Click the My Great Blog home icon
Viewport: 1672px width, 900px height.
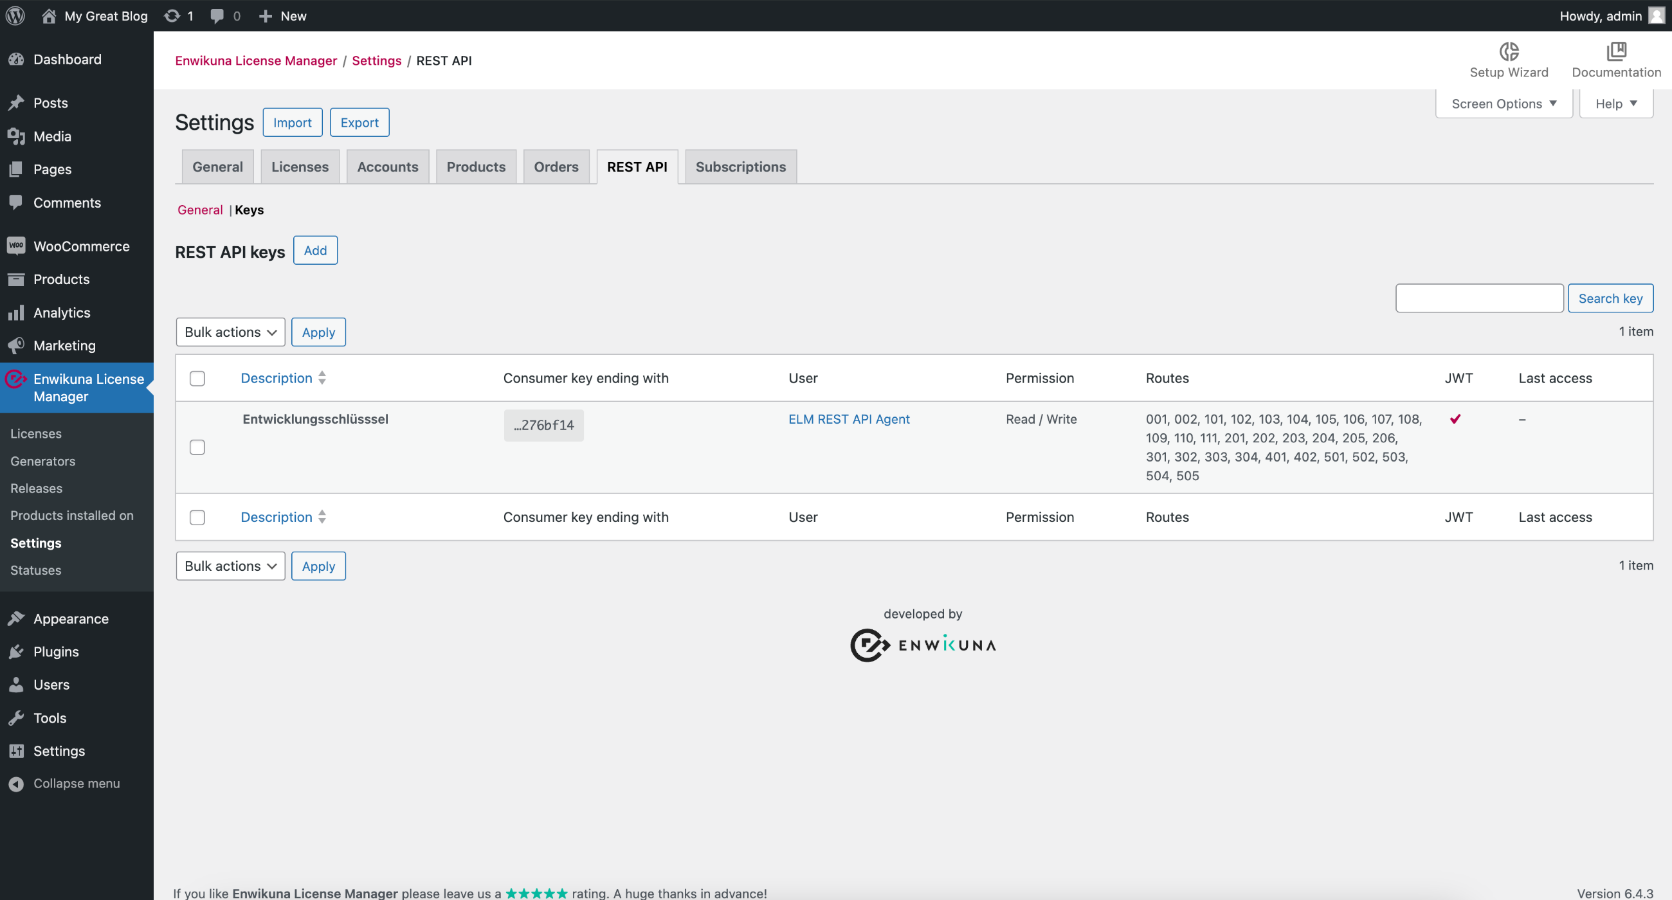pyautogui.click(x=49, y=15)
